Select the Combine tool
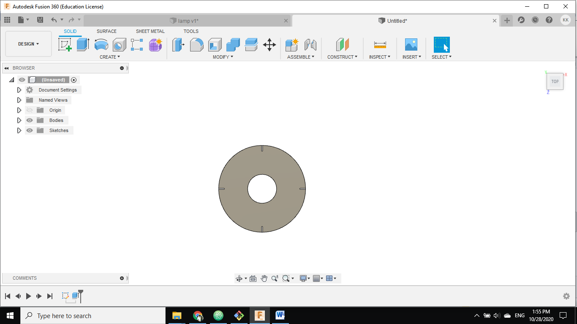 point(233,44)
